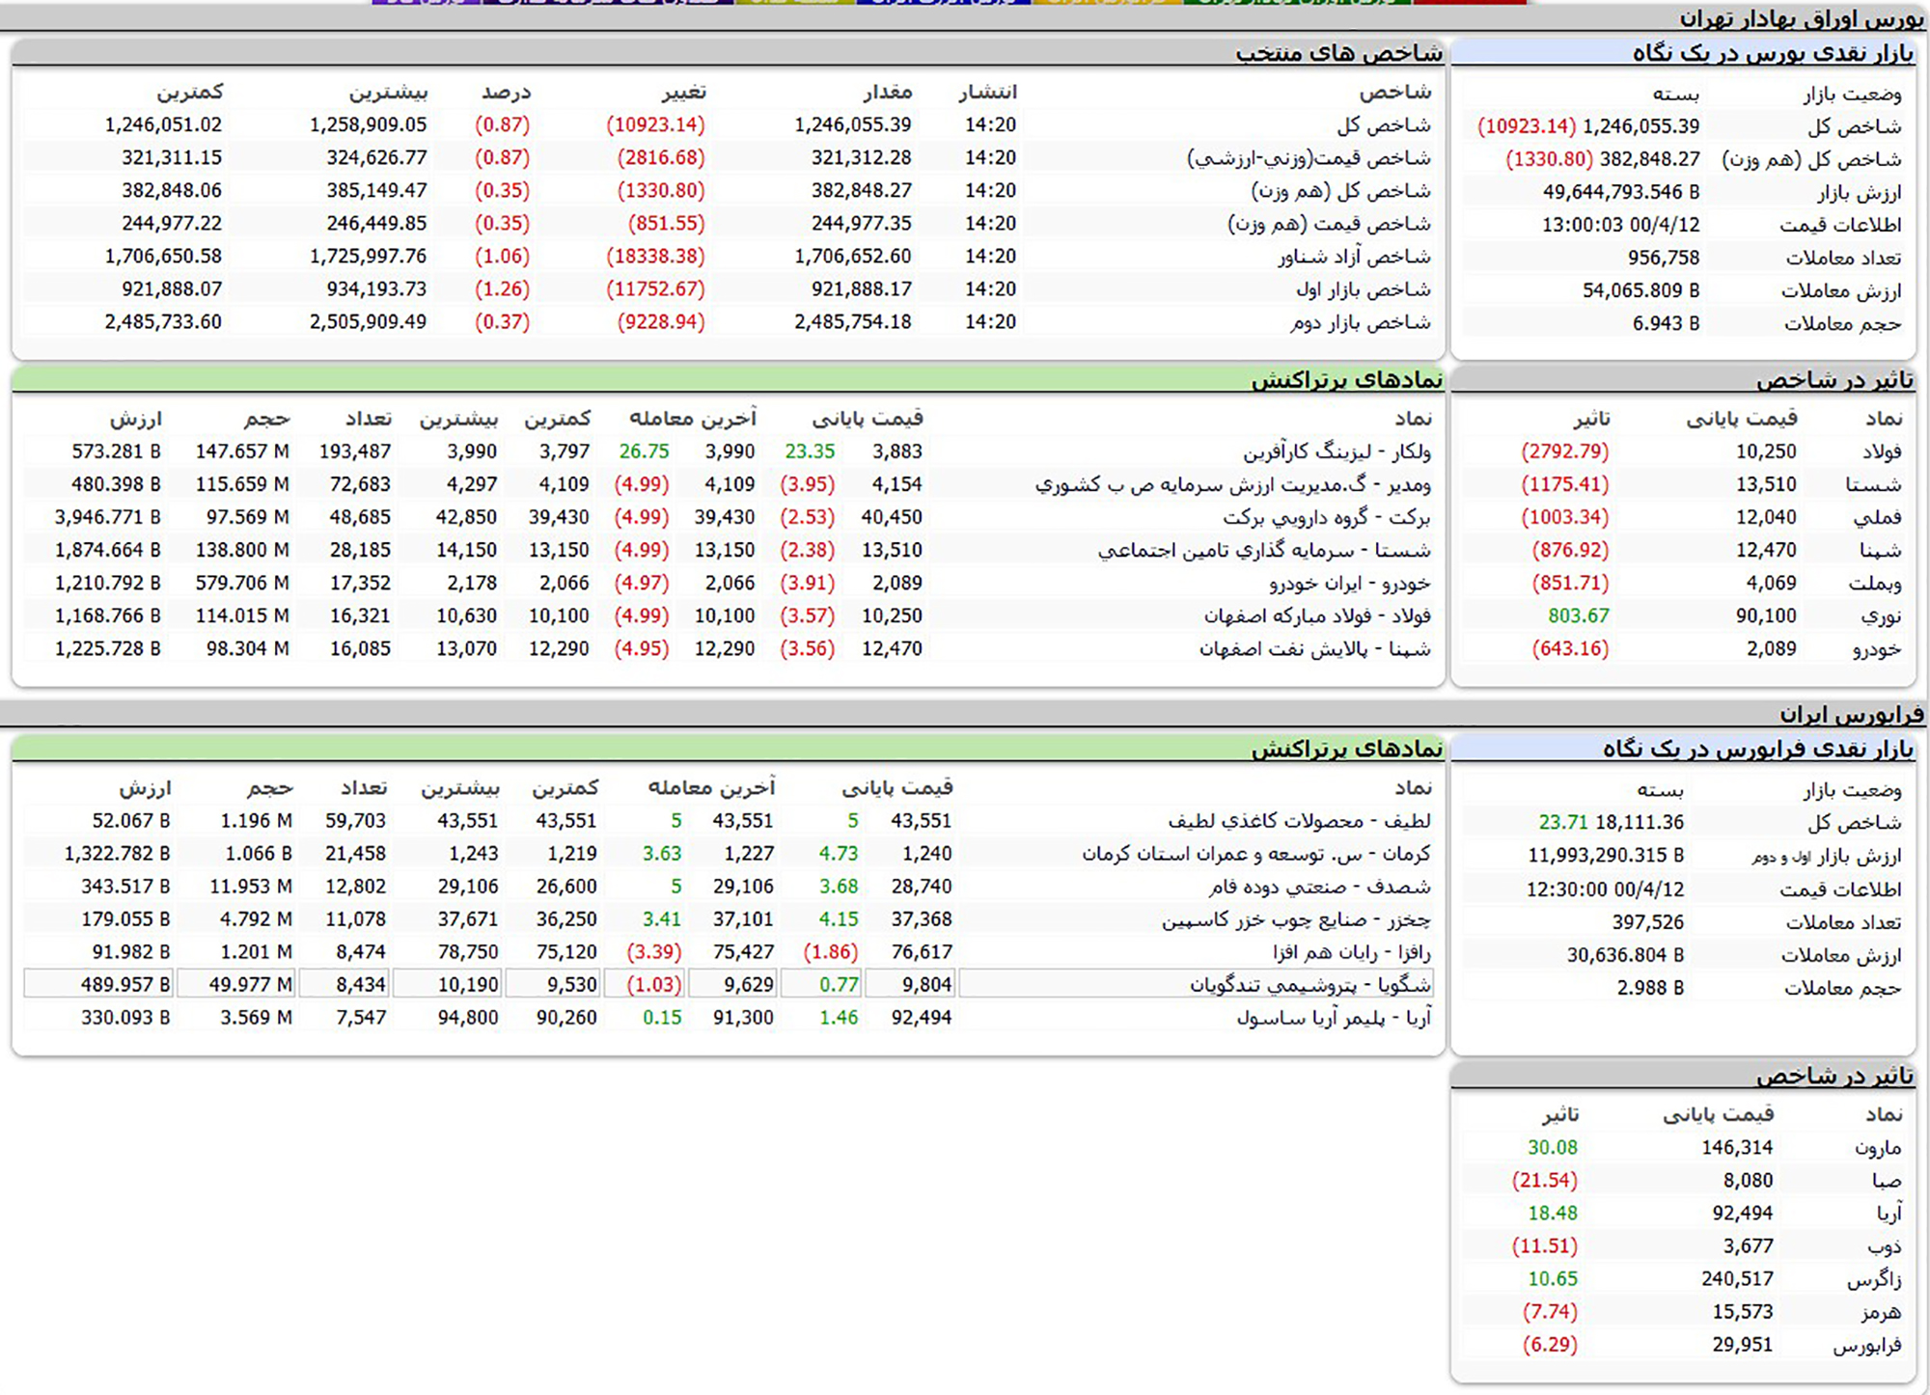Select Farabourse trade volume 2.988 B
Image resolution: width=1930 pixels, height=1395 pixels.
point(1651,987)
